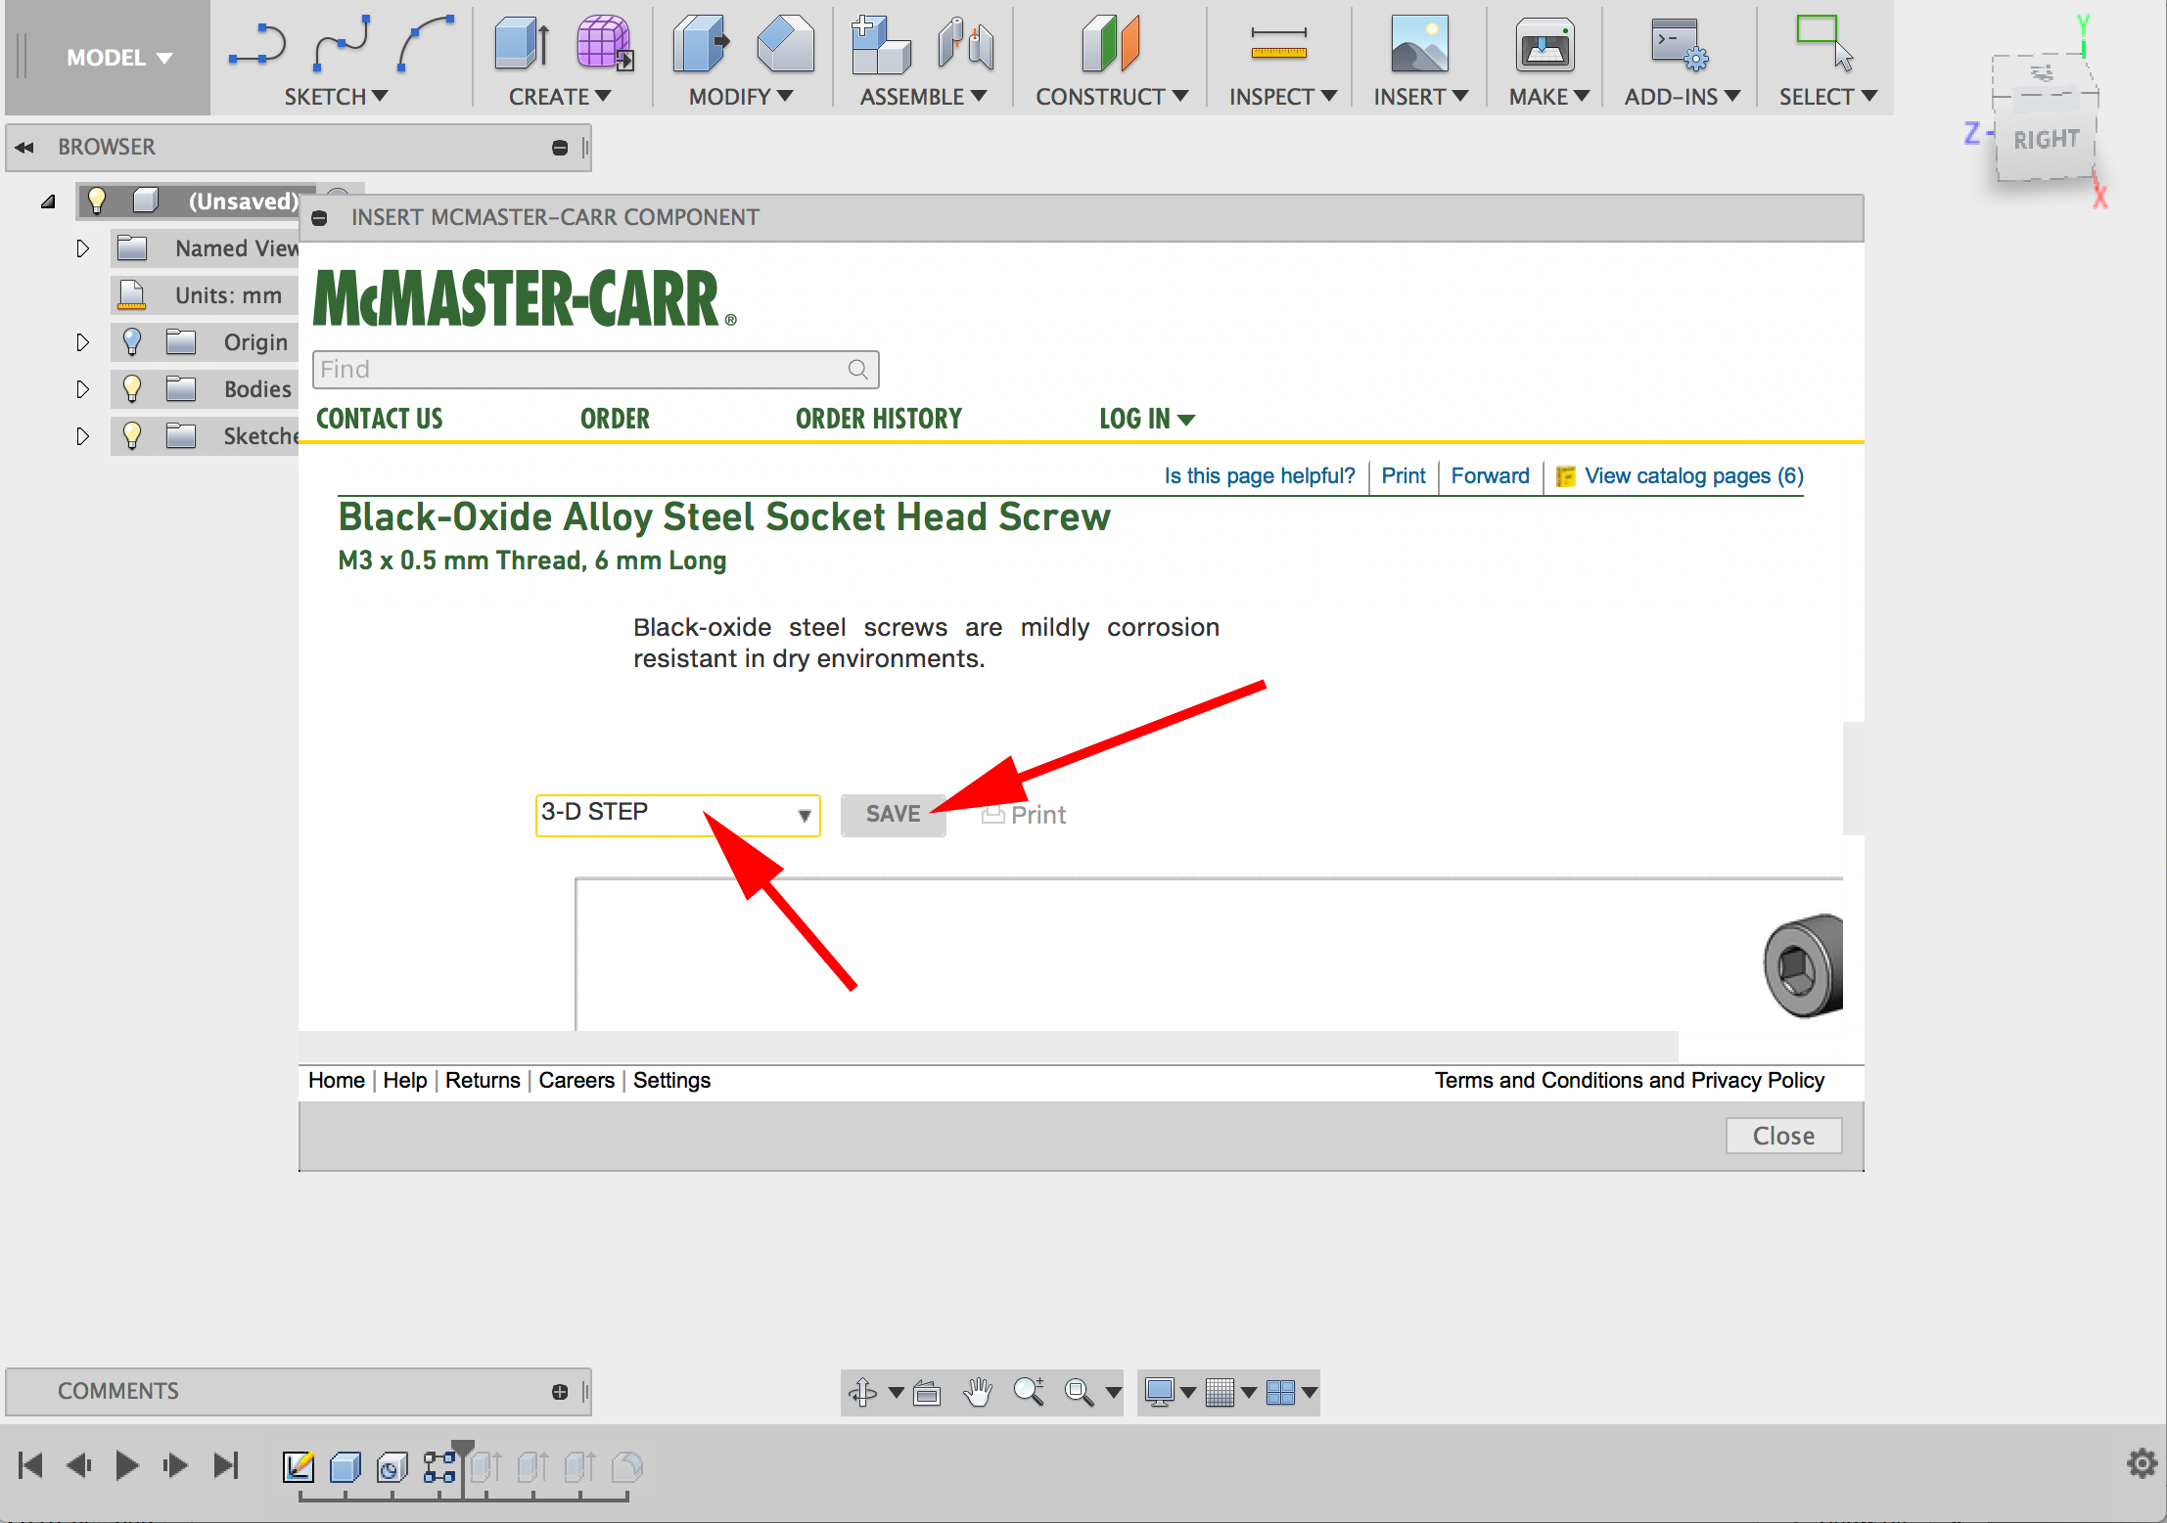This screenshot has height=1523, width=2167.
Task: Select the sketch feature in timeline
Action: tap(298, 1466)
